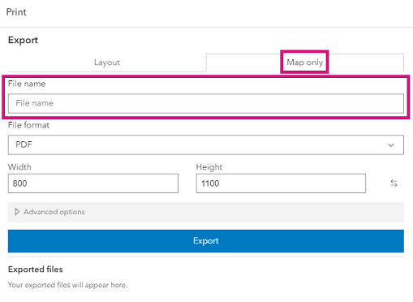Focus the Height input showing 1100
The height and width of the screenshot is (302, 413).
click(x=281, y=183)
